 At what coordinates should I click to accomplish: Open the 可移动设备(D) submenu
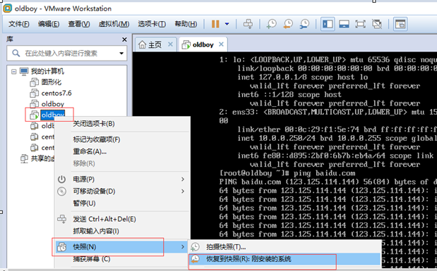tap(122, 191)
